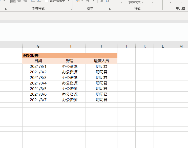Expand the first chevron in the 单元格 group
The image size is (188, 148).
[170, 2]
